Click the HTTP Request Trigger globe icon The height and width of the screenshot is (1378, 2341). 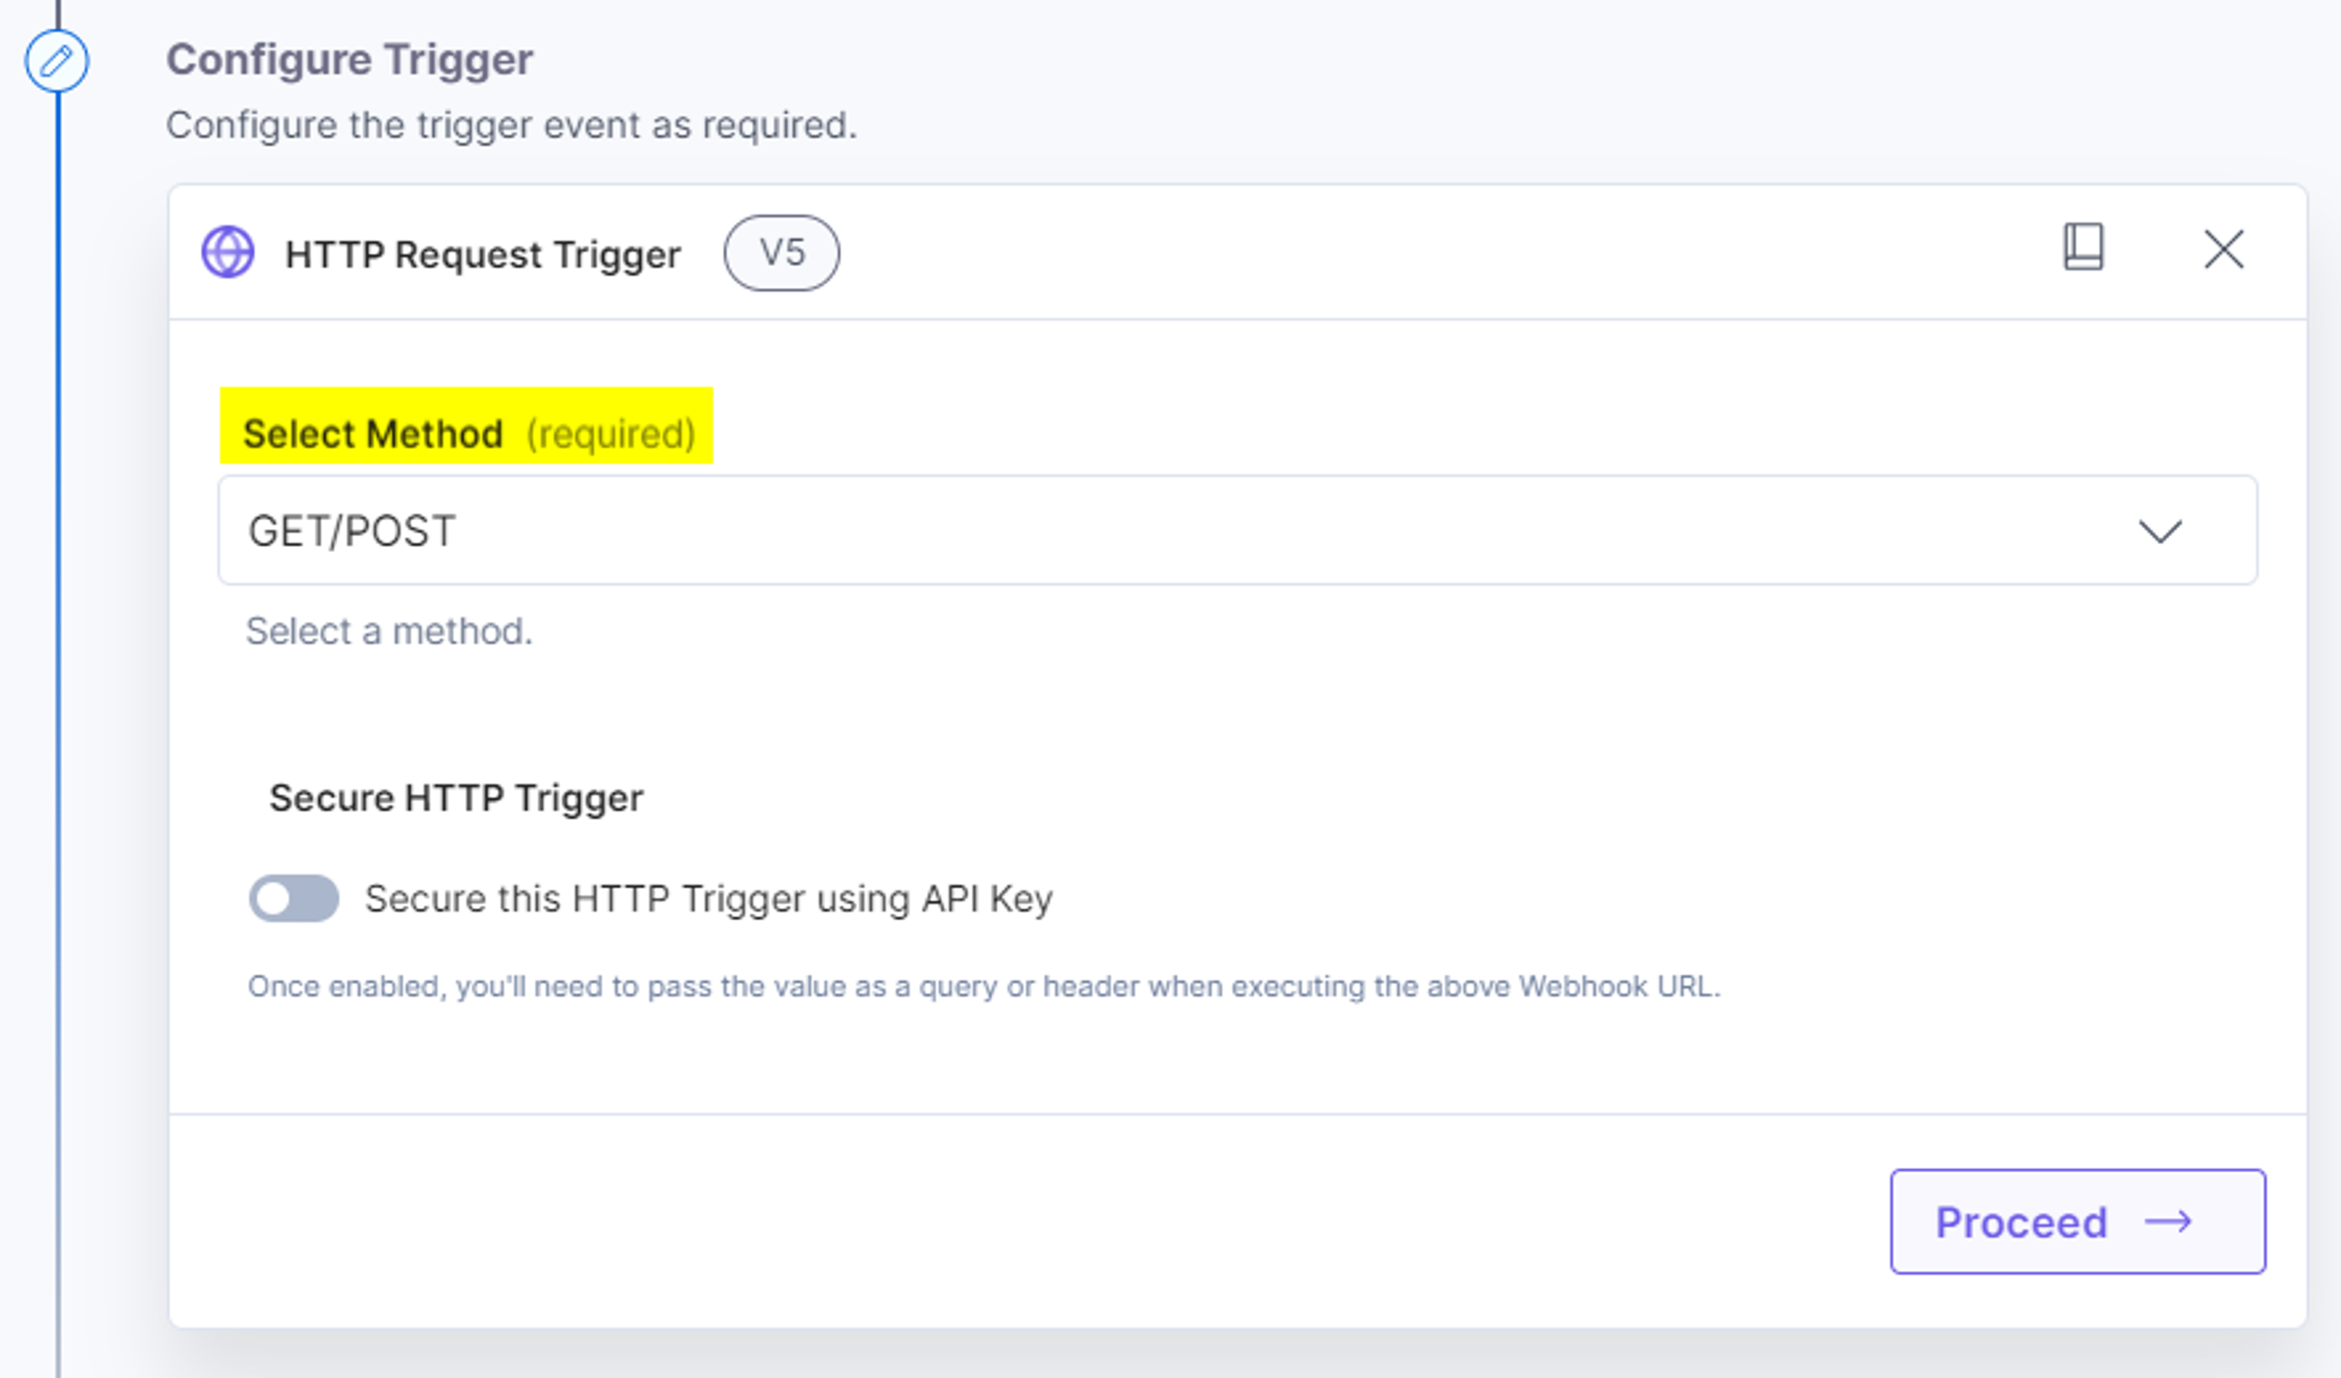point(227,252)
